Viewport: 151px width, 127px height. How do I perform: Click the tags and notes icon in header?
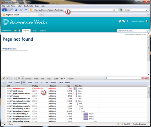(124, 21)
